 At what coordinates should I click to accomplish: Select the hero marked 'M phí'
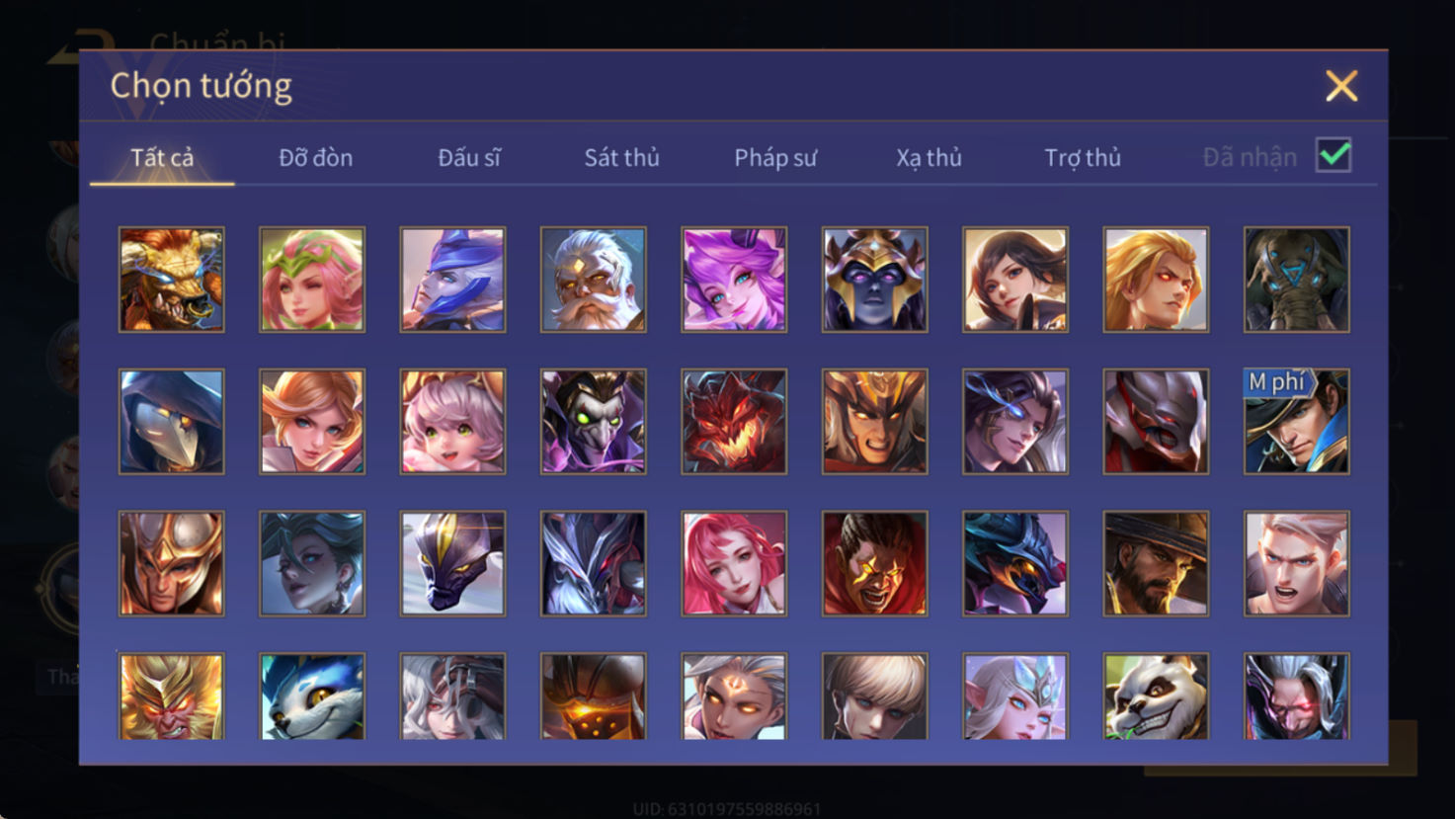click(1297, 422)
